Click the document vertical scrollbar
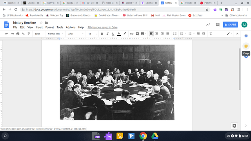The height and width of the screenshot is (141, 251). tap(240, 69)
